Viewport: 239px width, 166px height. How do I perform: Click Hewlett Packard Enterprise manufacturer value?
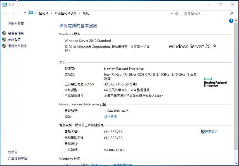[124, 69]
